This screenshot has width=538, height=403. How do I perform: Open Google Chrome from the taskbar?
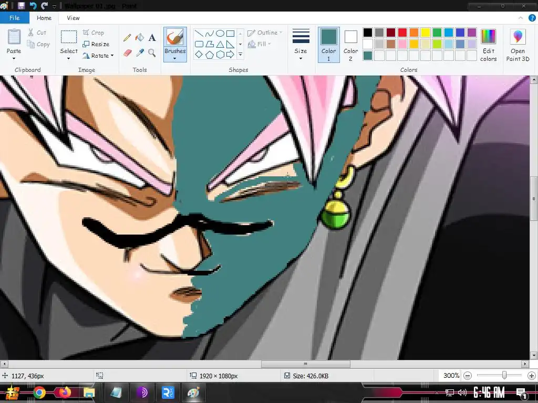[39, 393]
